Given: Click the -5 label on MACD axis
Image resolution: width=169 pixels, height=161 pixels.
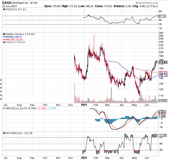Looking at the screenshot, I should click(161, 123).
